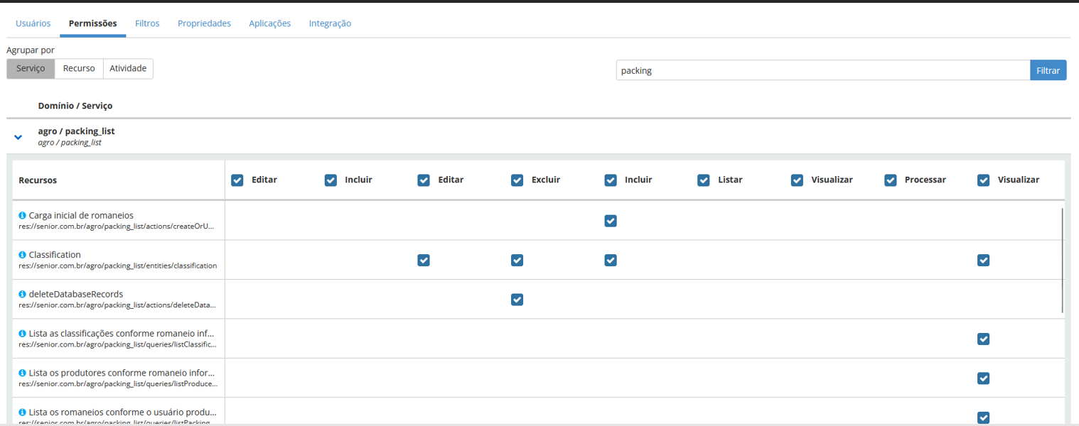Viewport: 1079px width, 426px height.
Task: Uncheck Incluir for Carga inicial de romaneios
Action: [x=611, y=221]
